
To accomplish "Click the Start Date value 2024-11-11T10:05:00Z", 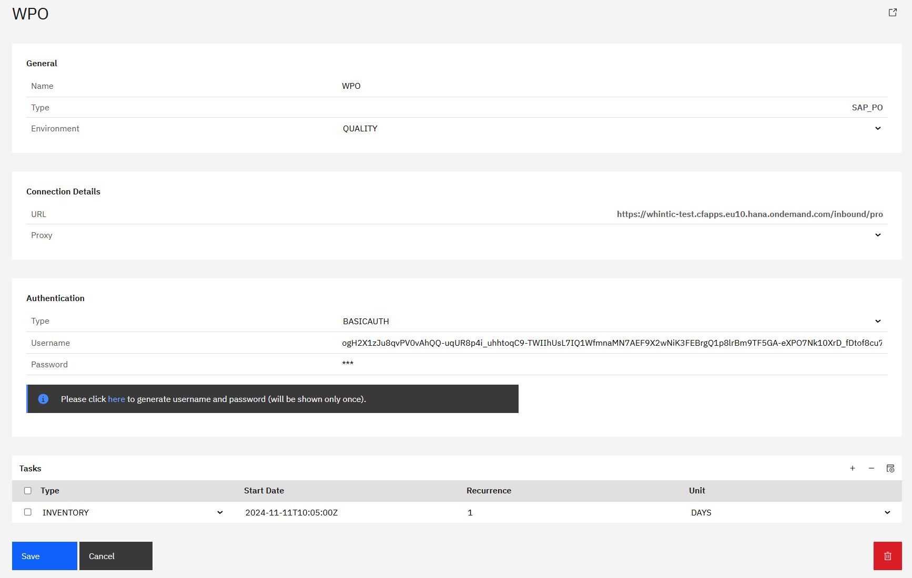I will pos(291,512).
